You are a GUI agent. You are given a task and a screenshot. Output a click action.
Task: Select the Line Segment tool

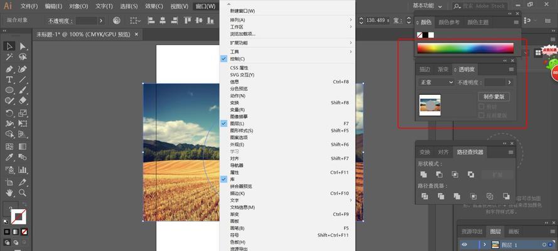point(23,79)
